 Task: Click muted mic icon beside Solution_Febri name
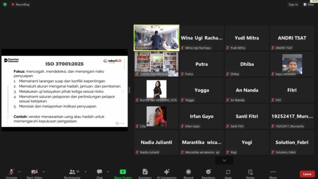coord(273,152)
